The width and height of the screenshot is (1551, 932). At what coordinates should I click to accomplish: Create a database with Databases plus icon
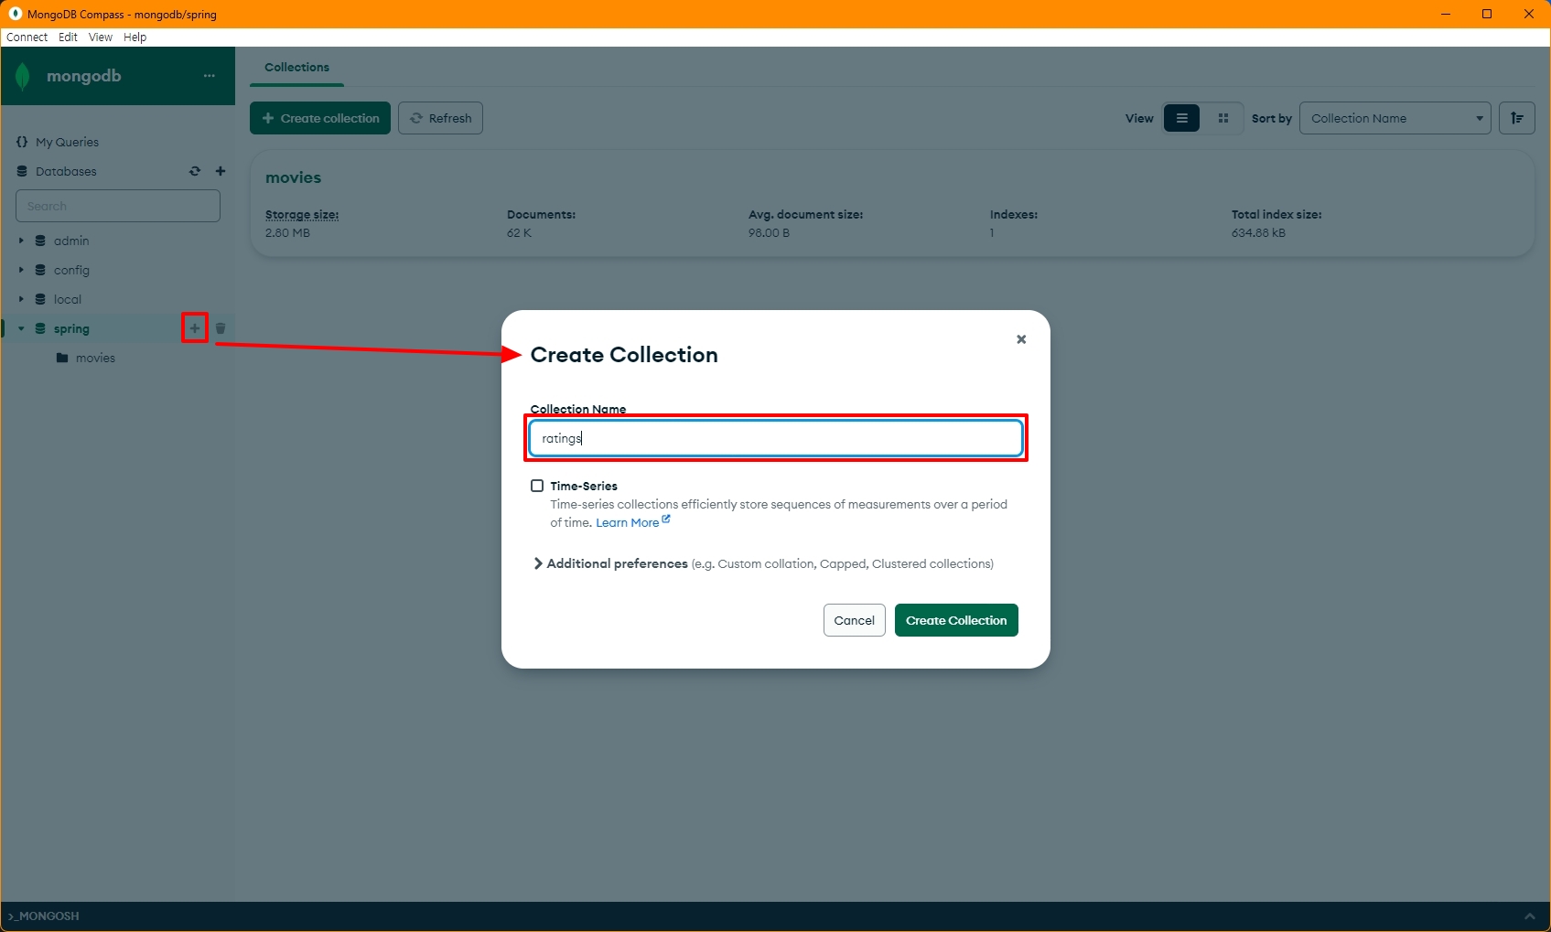[x=221, y=171]
